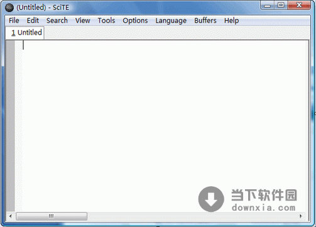Click the gray line margin of the editor

coord(11,126)
